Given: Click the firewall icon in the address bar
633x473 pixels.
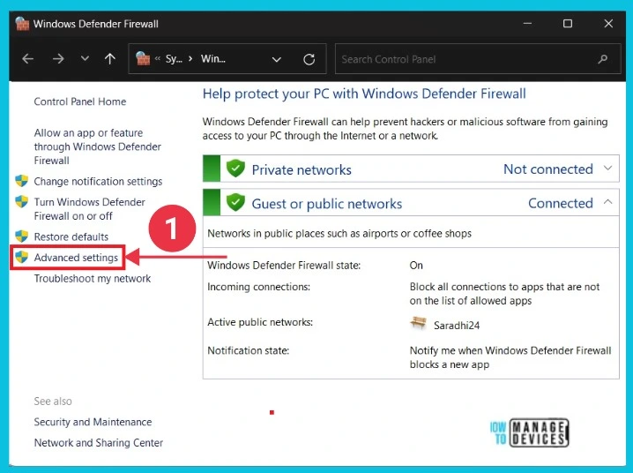Looking at the screenshot, I should tap(143, 59).
